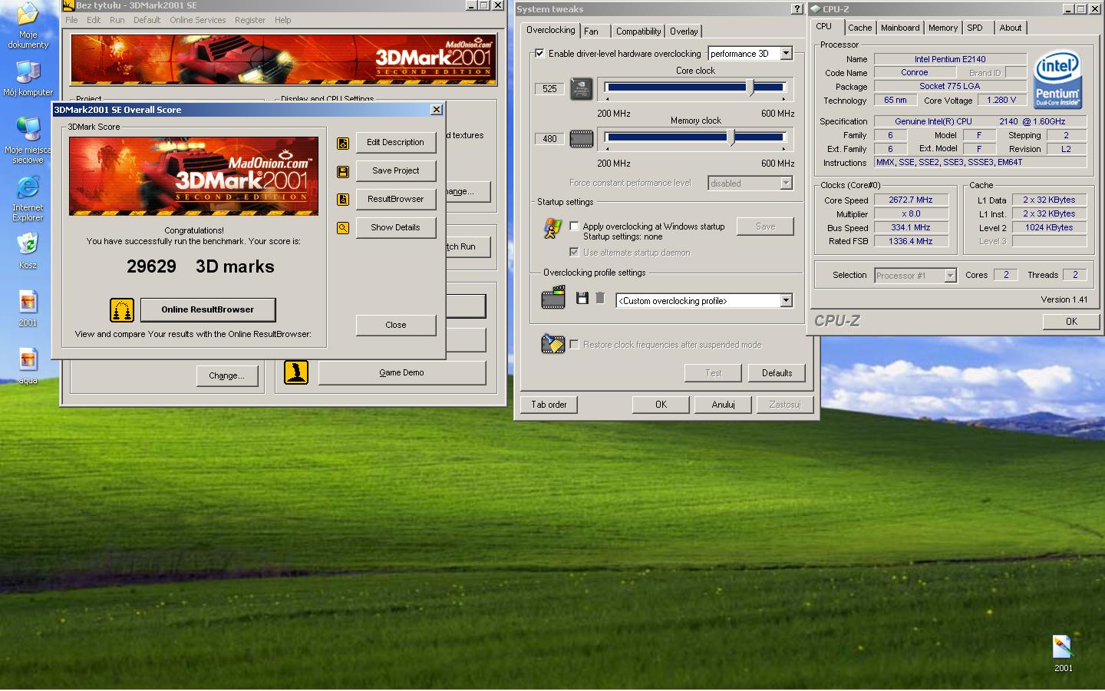Expand the Custom overclocking profile dropdown

[x=787, y=301]
